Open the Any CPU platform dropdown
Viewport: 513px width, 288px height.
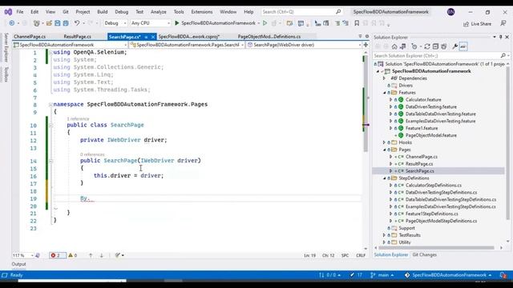click(151, 23)
